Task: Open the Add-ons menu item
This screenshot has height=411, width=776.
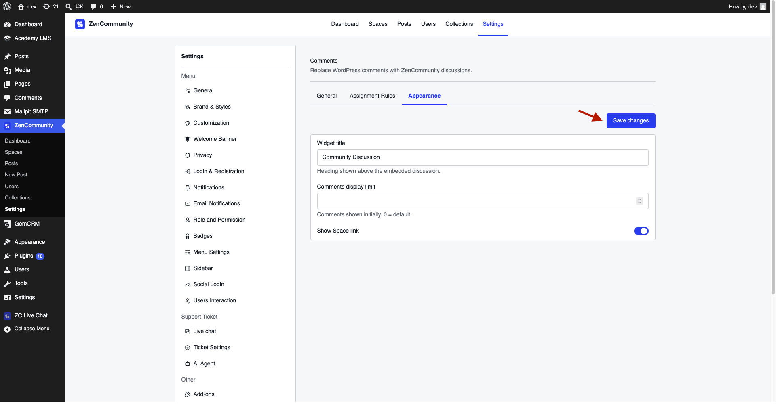Action: coord(204,394)
